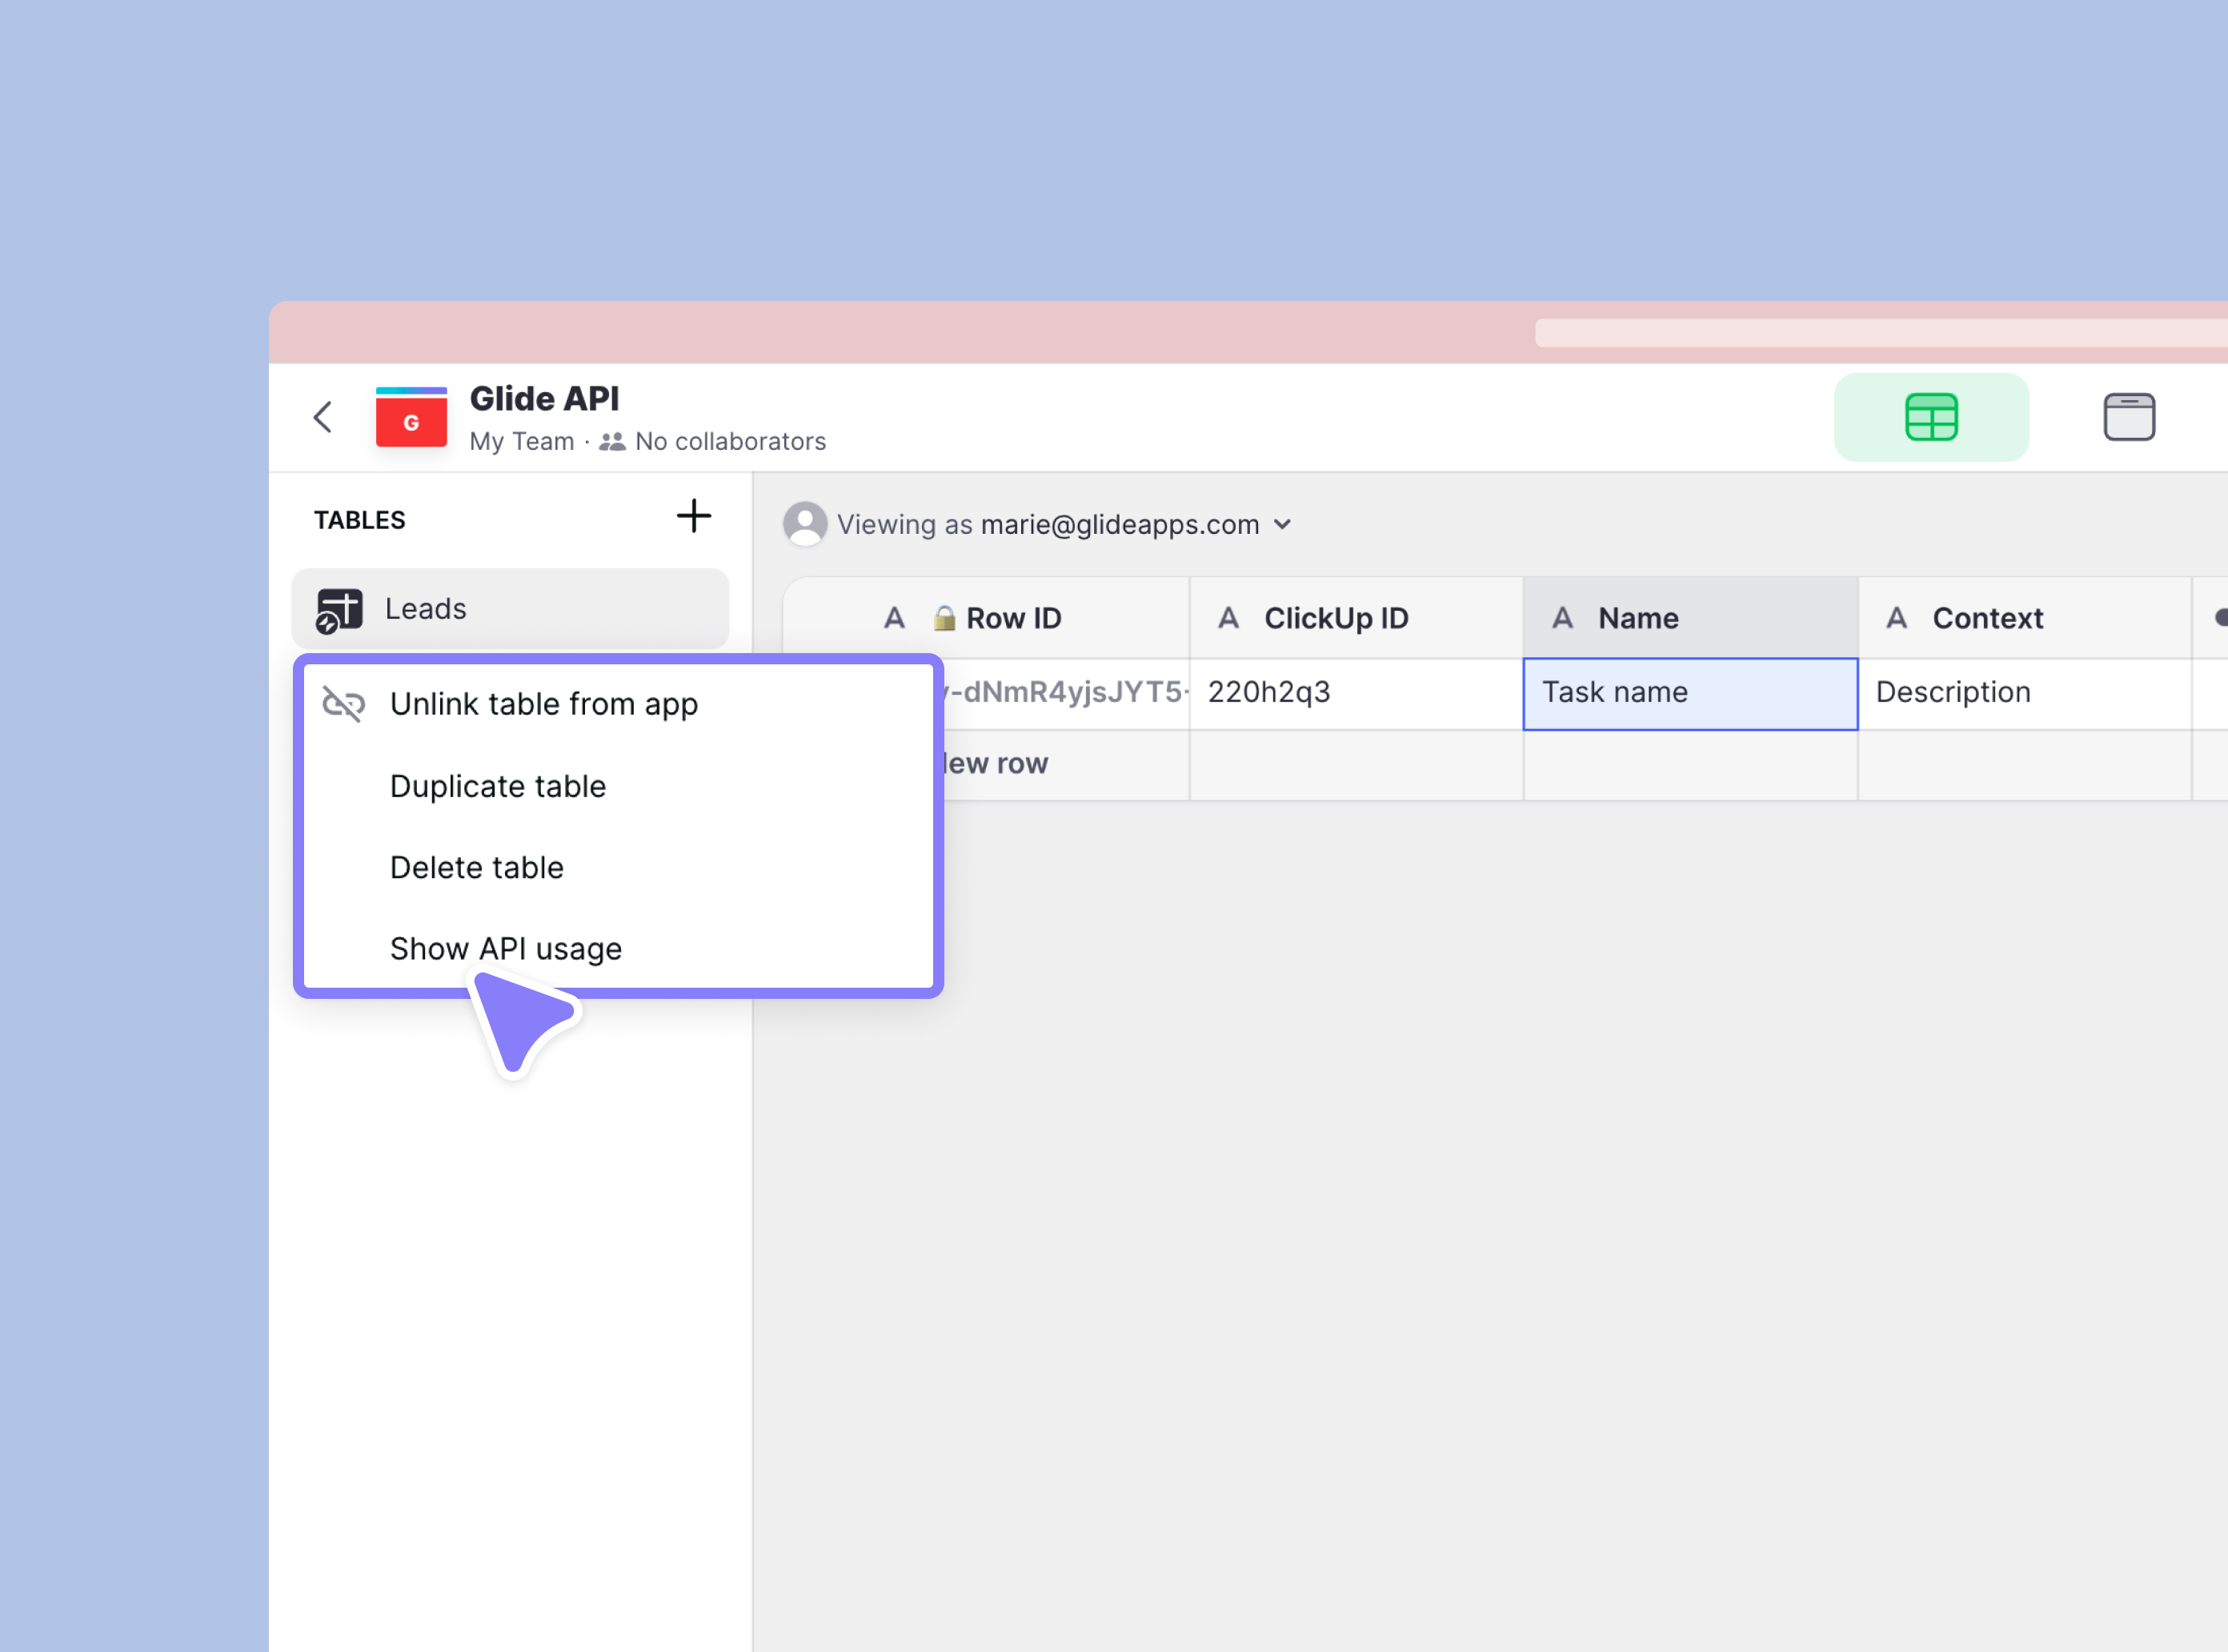Click the Task name cell

tap(1689, 693)
